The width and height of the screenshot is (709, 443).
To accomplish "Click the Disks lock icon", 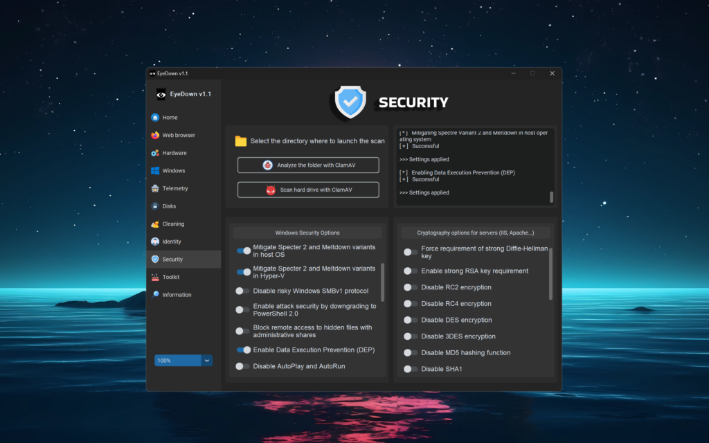I will point(155,206).
